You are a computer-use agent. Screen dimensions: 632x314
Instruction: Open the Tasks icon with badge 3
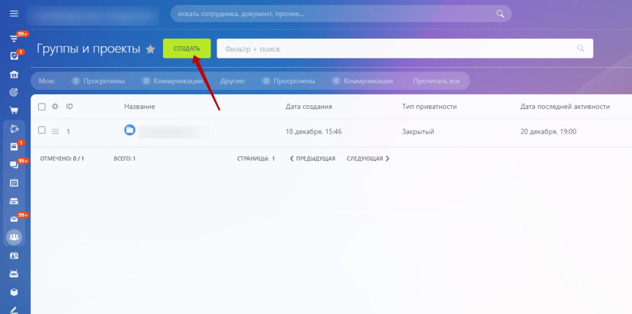14,56
